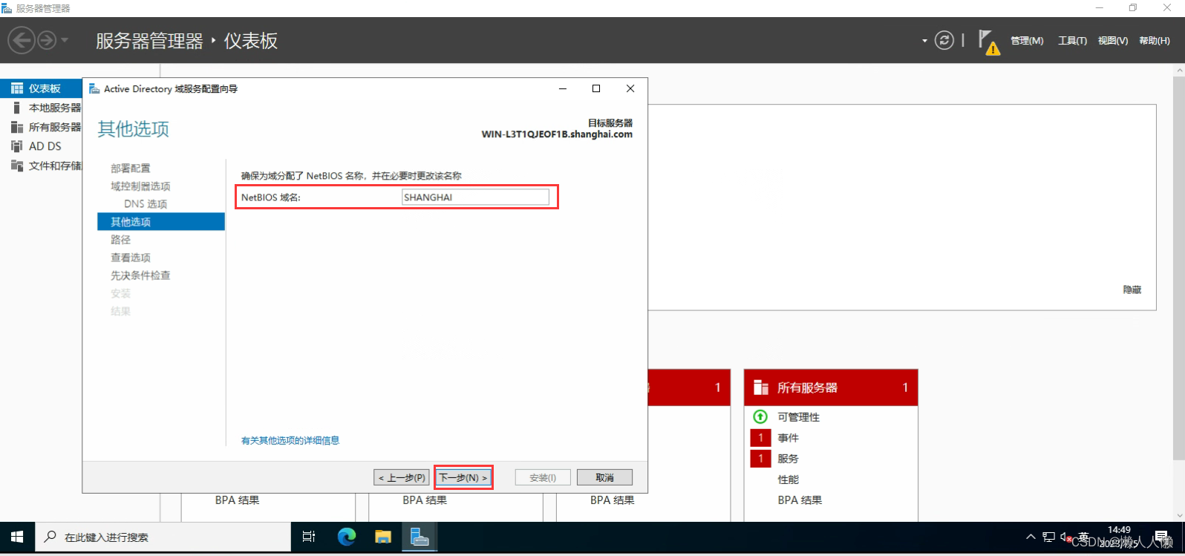Select the 其他选项 wizard step

tap(161, 222)
